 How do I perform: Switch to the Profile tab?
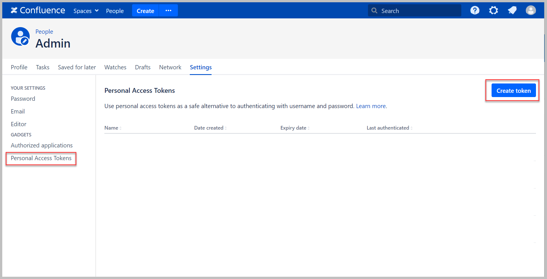tap(19, 67)
